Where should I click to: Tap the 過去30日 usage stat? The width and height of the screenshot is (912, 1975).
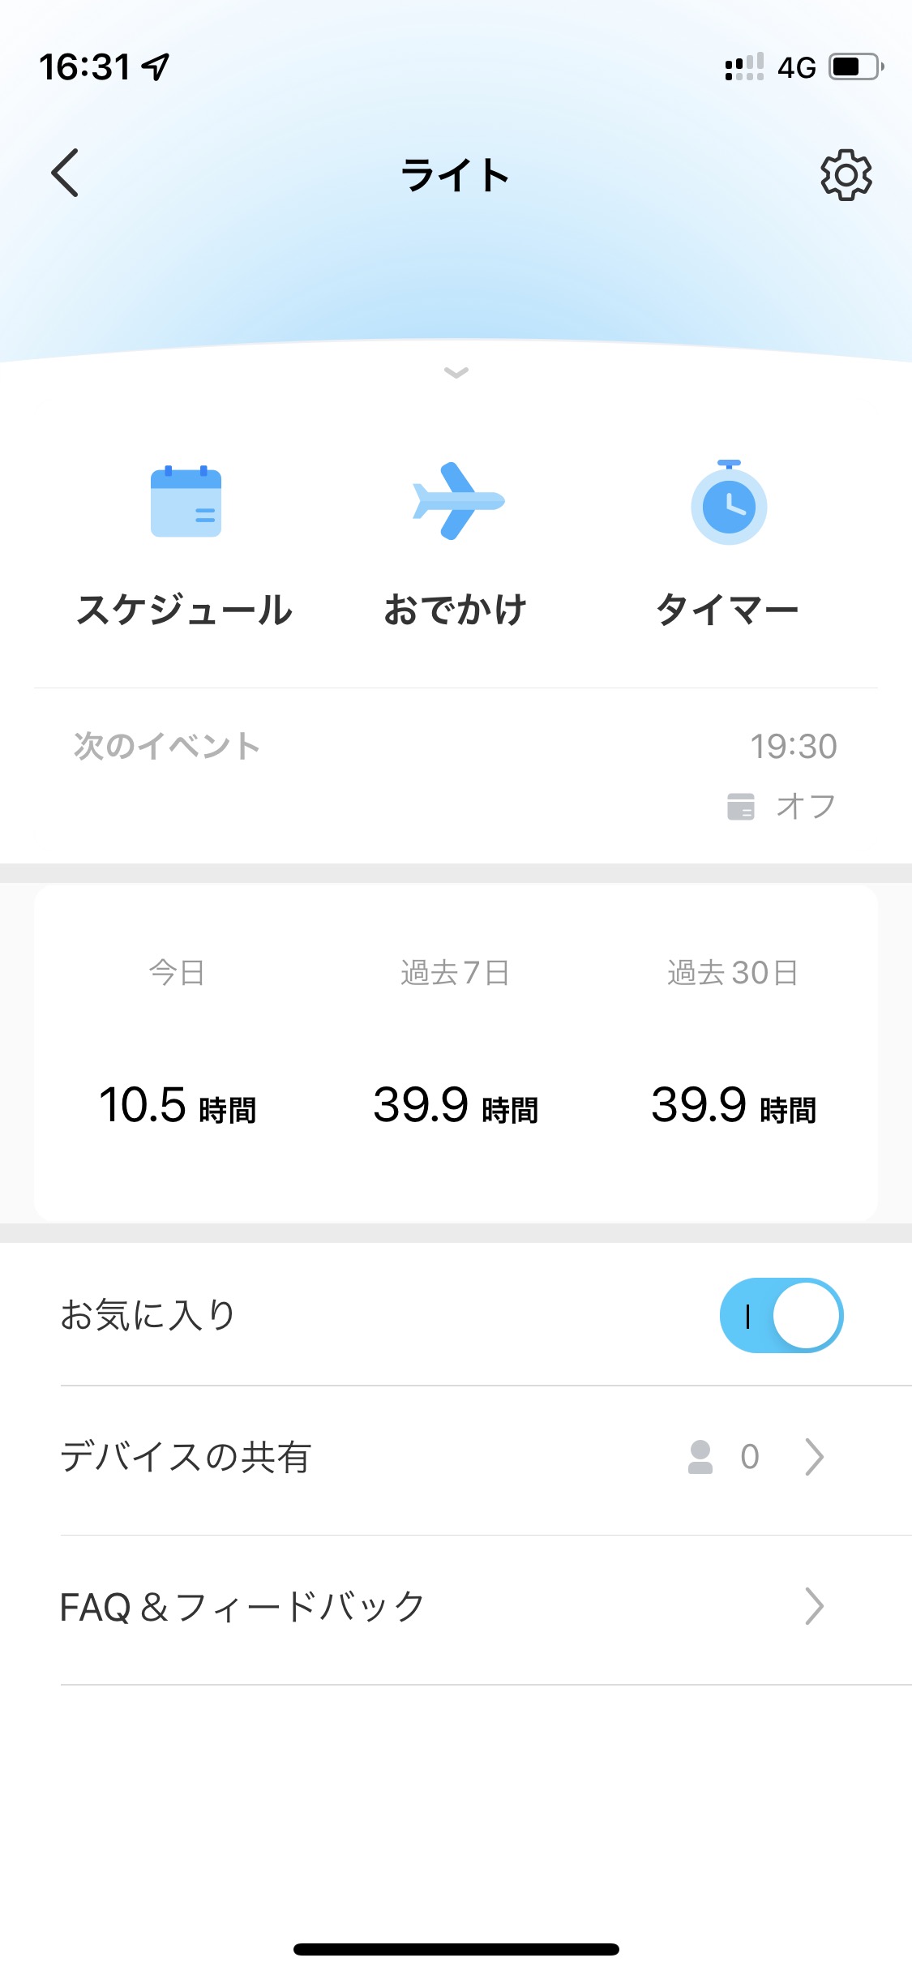click(x=733, y=1103)
